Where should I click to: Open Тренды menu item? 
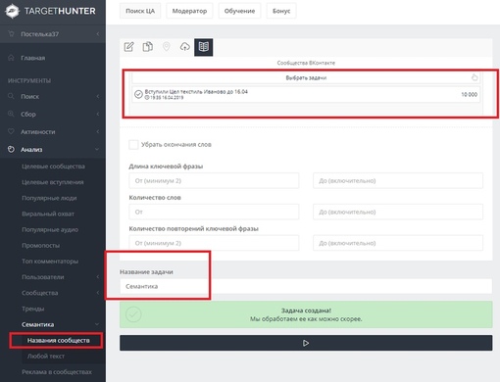click(32, 309)
